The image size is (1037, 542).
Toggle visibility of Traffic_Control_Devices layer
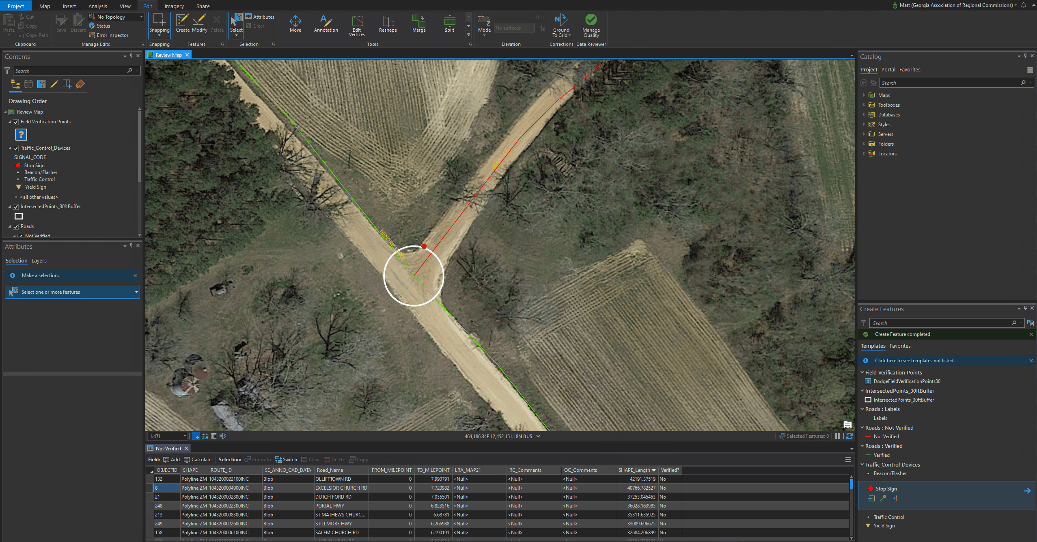click(x=15, y=148)
